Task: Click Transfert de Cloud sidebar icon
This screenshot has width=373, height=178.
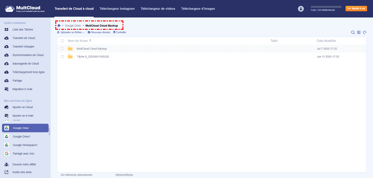Action: click(7, 38)
